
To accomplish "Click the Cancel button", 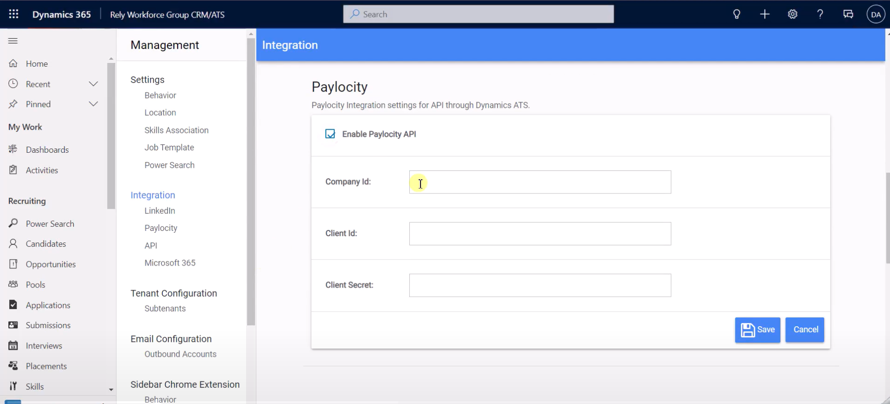I will click(x=805, y=330).
